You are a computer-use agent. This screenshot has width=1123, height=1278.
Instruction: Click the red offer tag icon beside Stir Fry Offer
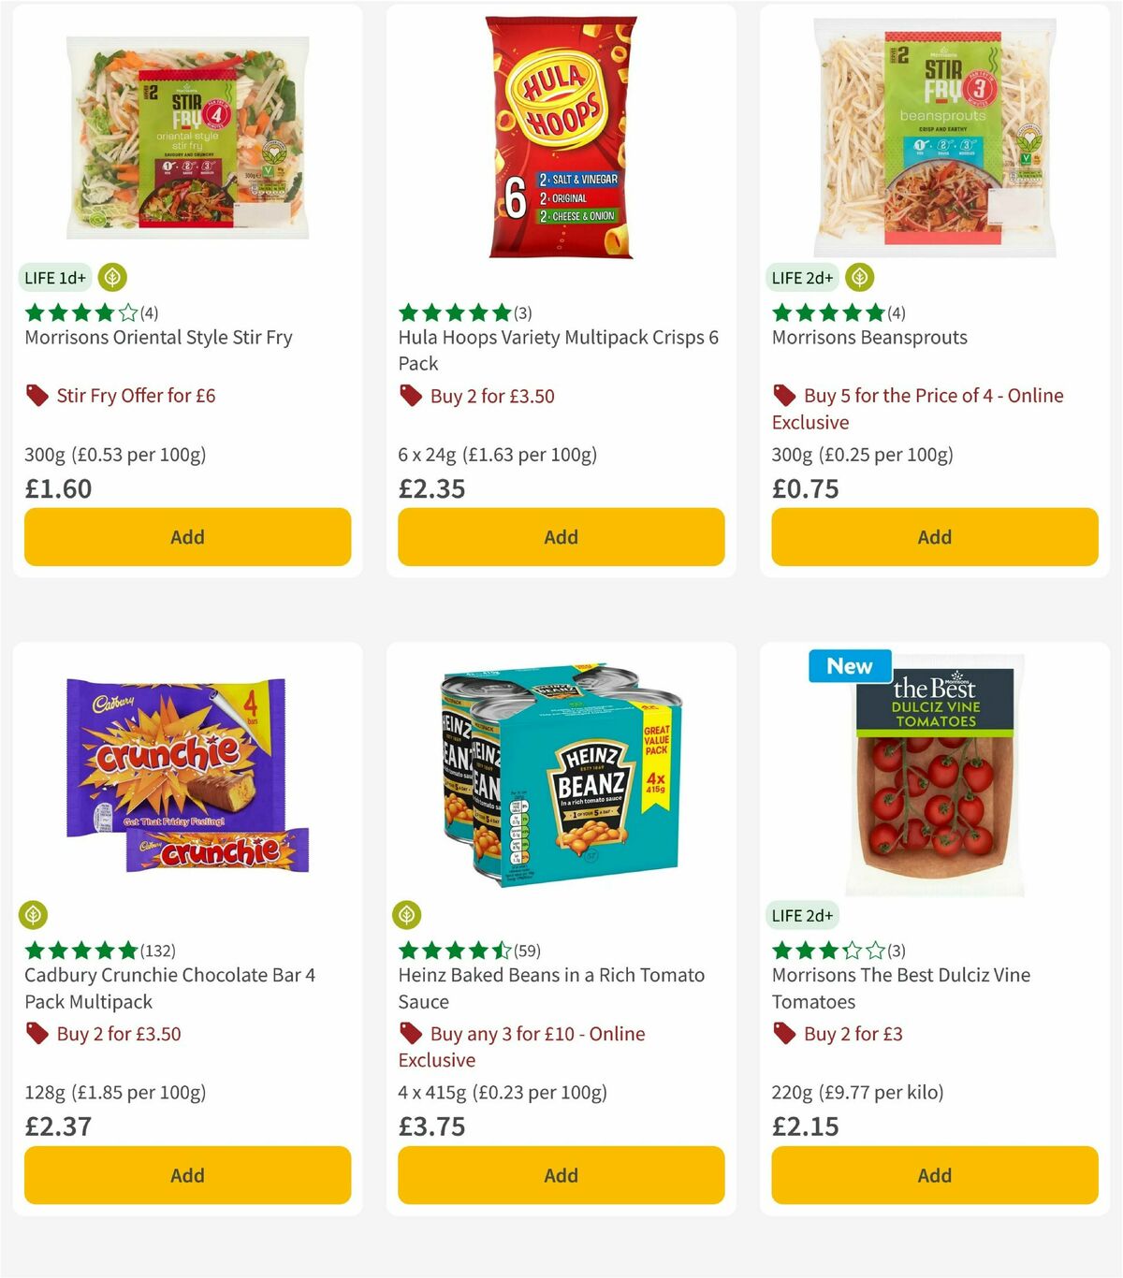pos(36,395)
